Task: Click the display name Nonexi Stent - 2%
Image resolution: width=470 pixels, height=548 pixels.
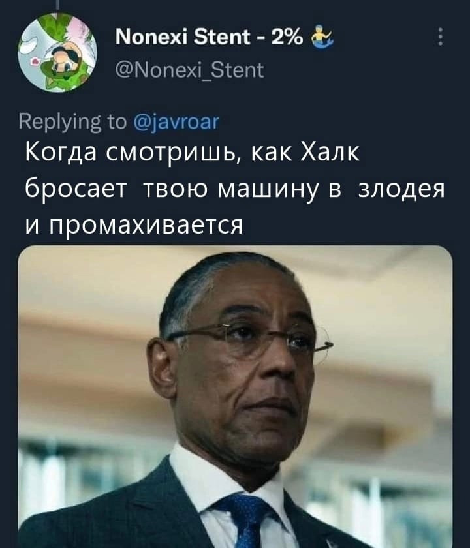Action: [x=209, y=37]
